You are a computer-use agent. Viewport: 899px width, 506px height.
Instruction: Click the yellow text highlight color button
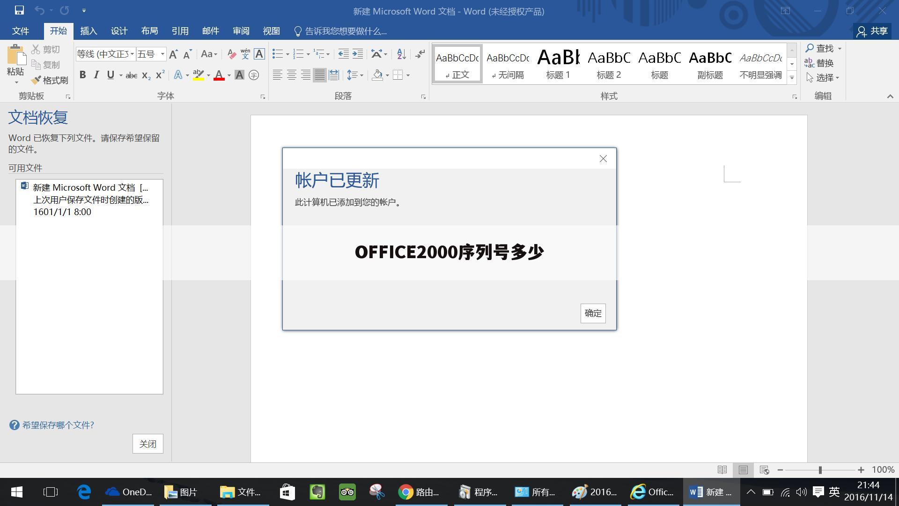click(198, 75)
